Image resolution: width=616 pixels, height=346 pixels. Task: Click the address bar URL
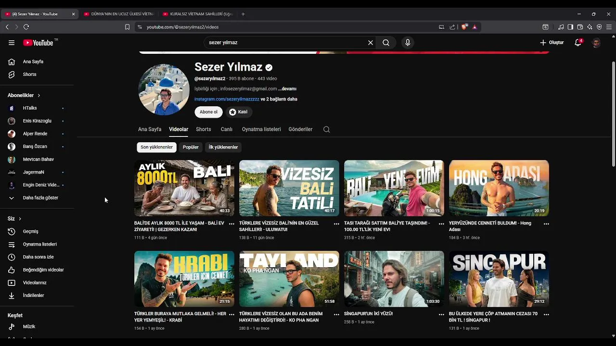pyautogui.click(x=182, y=27)
